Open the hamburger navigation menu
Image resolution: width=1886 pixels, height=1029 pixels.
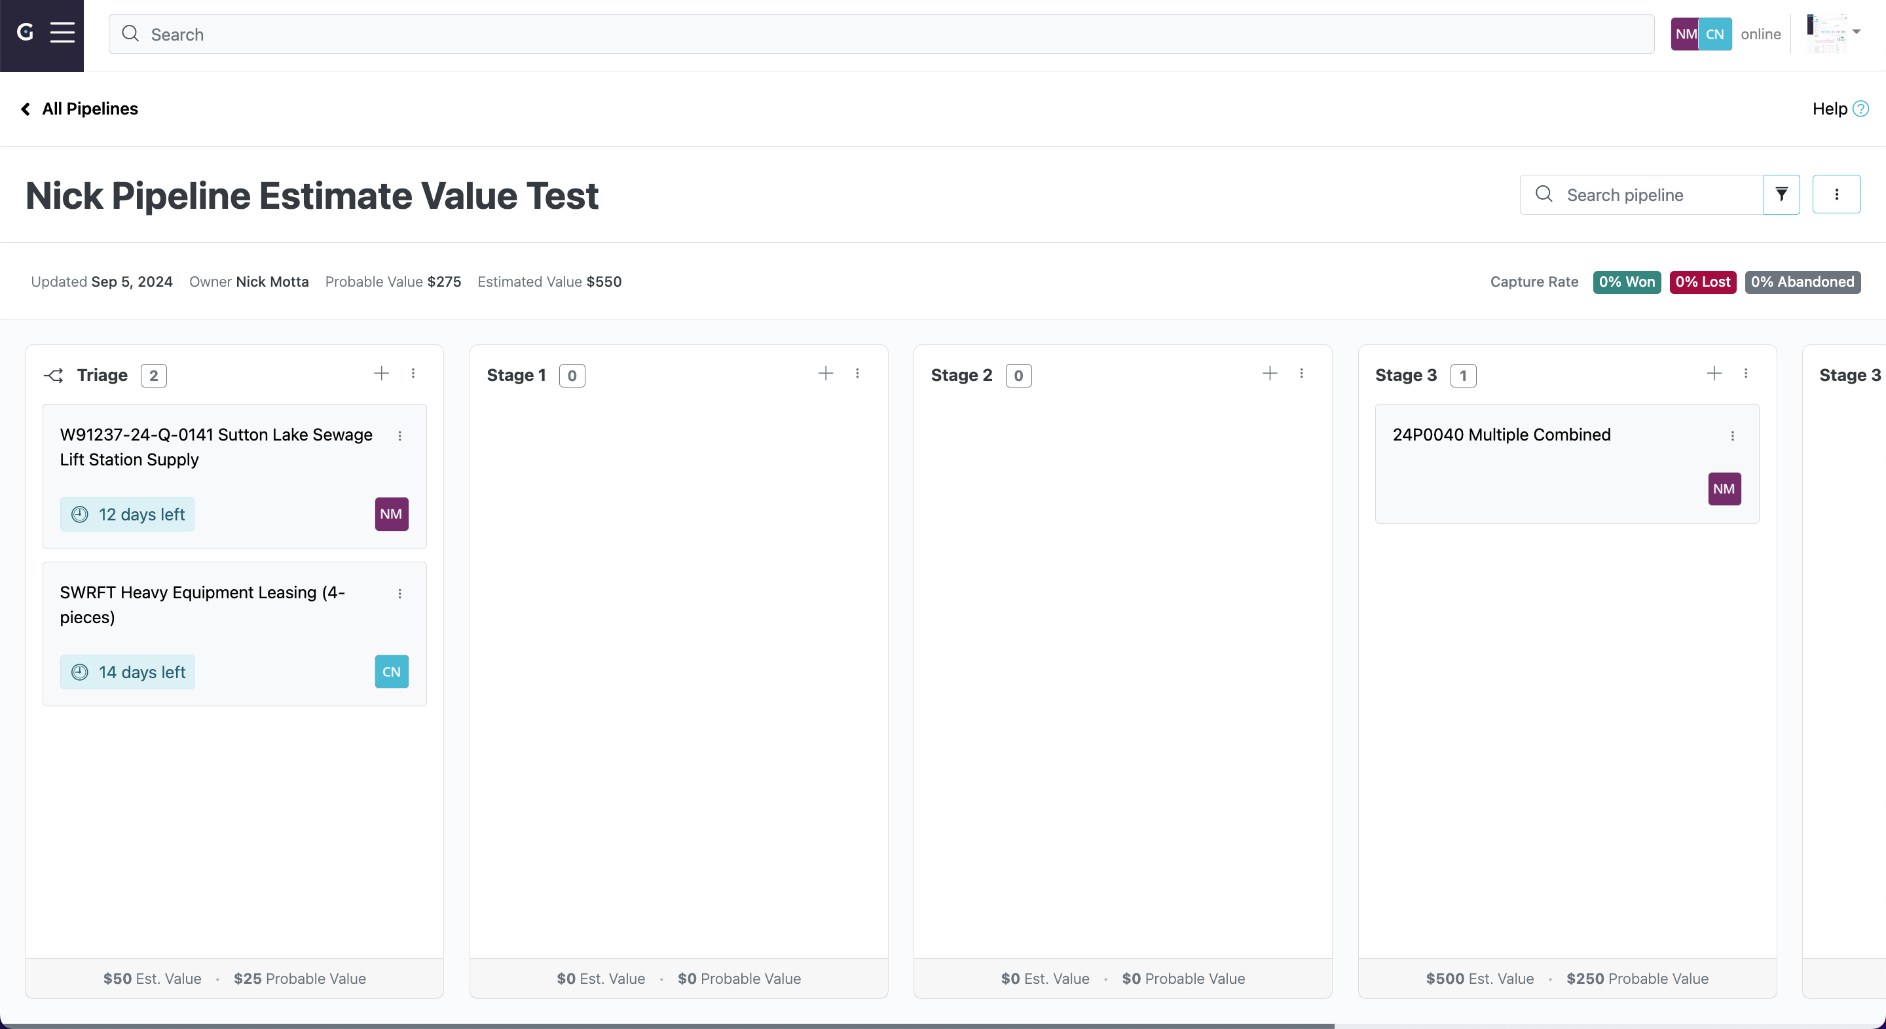pos(62,33)
